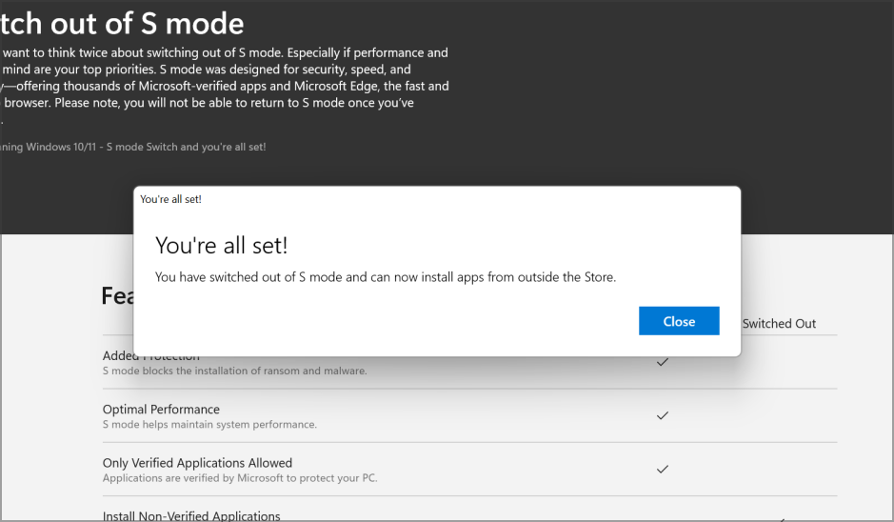Click the switched out of S mode message
The image size is (894, 522).
pos(386,277)
